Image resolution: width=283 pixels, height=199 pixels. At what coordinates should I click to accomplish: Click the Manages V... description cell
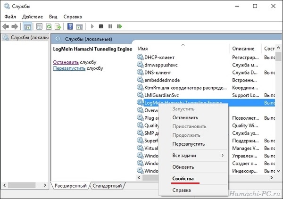pyautogui.click(x=245, y=148)
